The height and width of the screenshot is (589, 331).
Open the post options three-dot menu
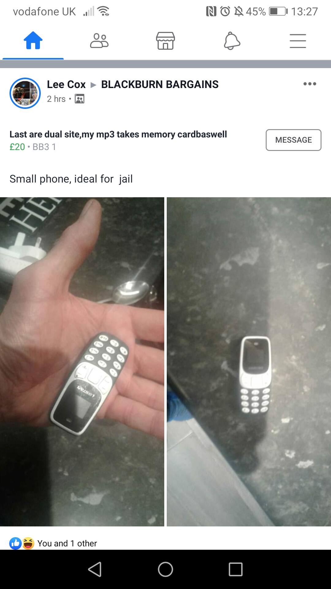pos(310,84)
